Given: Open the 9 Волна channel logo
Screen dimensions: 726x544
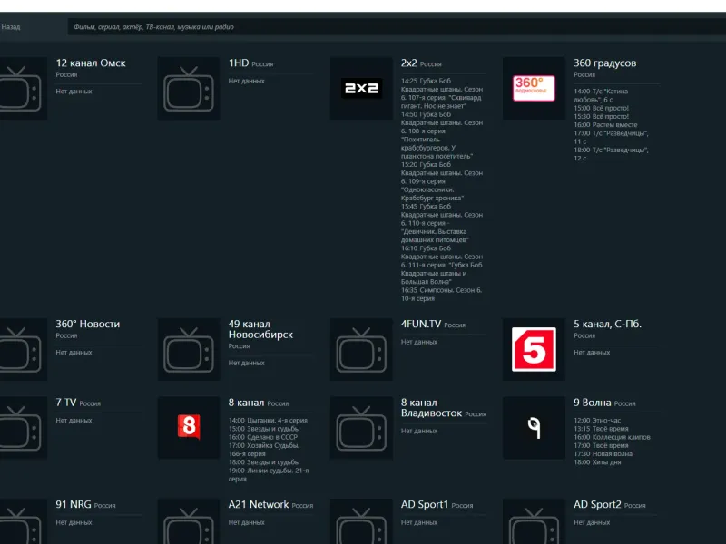Looking at the screenshot, I should point(534,427).
